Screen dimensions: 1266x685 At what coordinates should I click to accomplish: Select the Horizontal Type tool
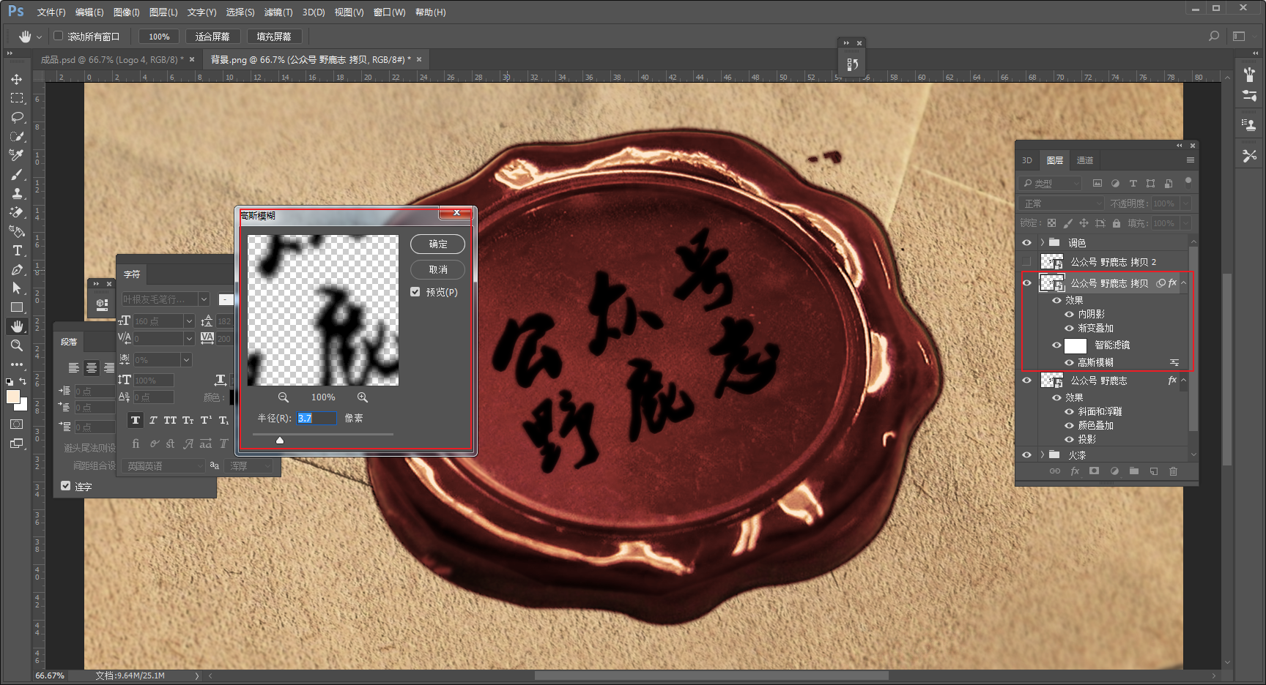(x=16, y=250)
